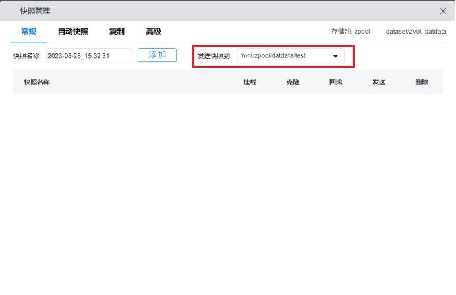Select the 复制 tab
This screenshot has height=295, width=456.
[x=117, y=32]
